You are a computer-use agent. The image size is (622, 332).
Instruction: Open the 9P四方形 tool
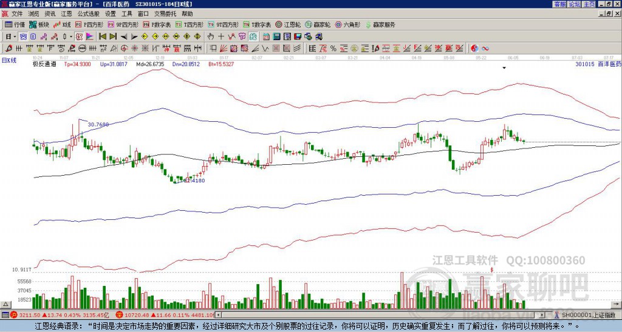pos(123,24)
